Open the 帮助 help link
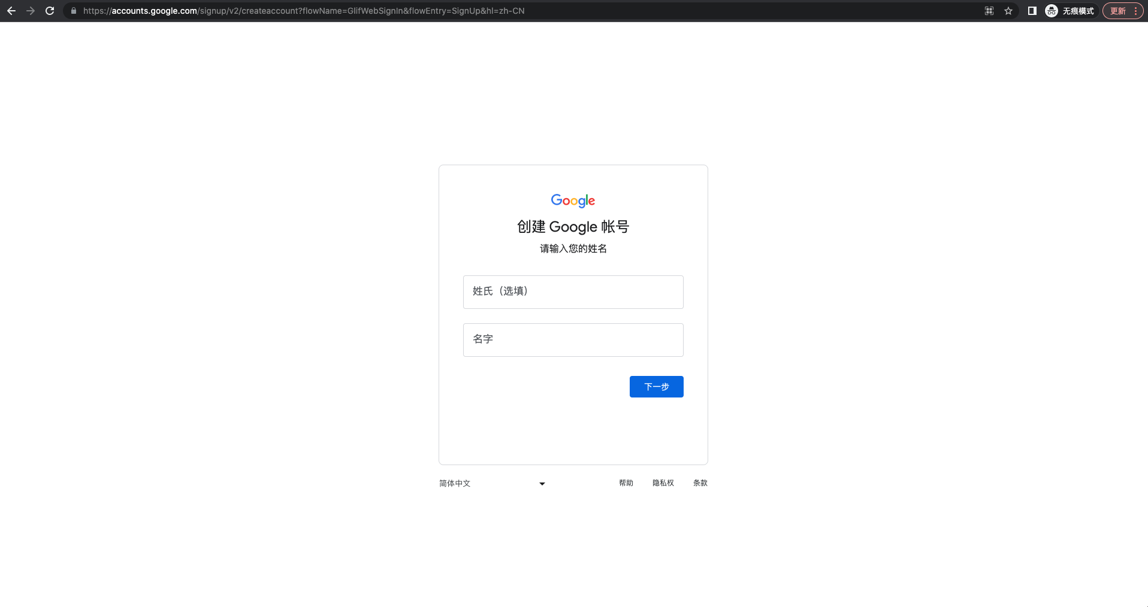 626,483
